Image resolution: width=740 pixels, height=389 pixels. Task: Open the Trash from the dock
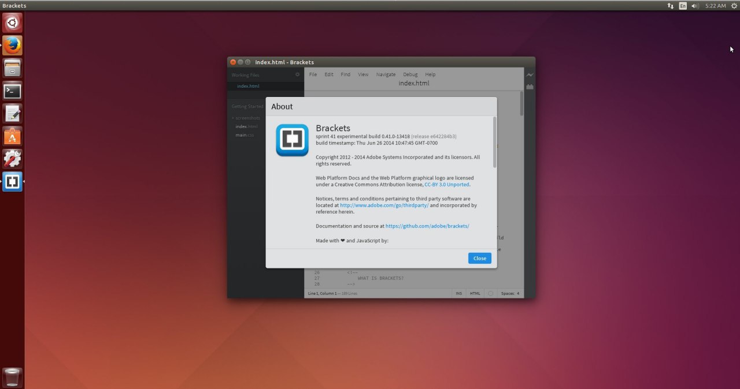(x=12, y=377)
